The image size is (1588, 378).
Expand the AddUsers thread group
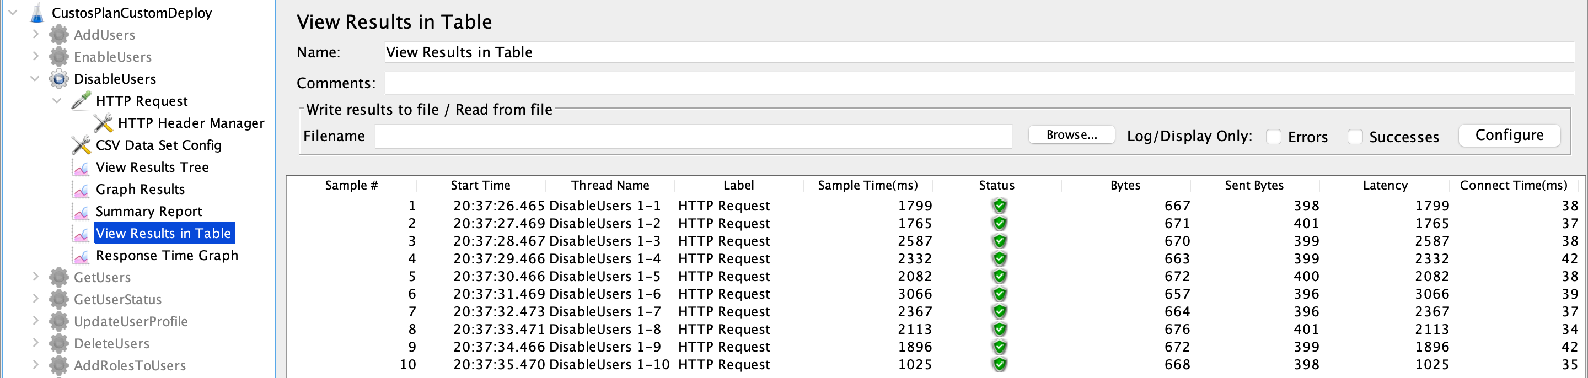(x=36, y=35)
